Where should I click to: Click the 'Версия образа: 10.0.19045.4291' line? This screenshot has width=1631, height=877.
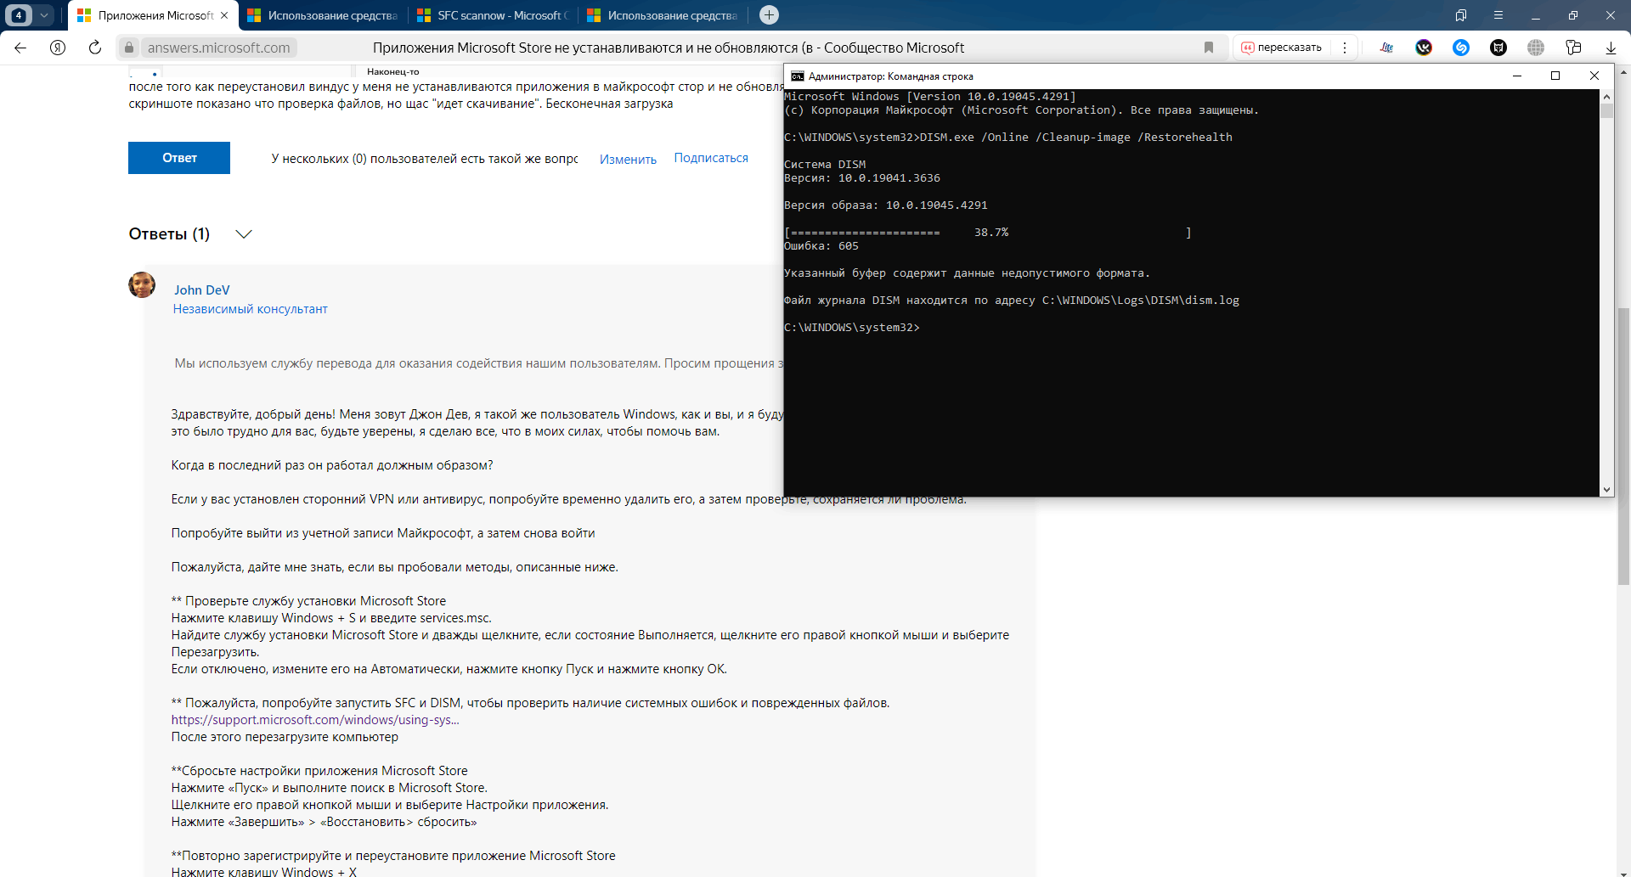886,205
